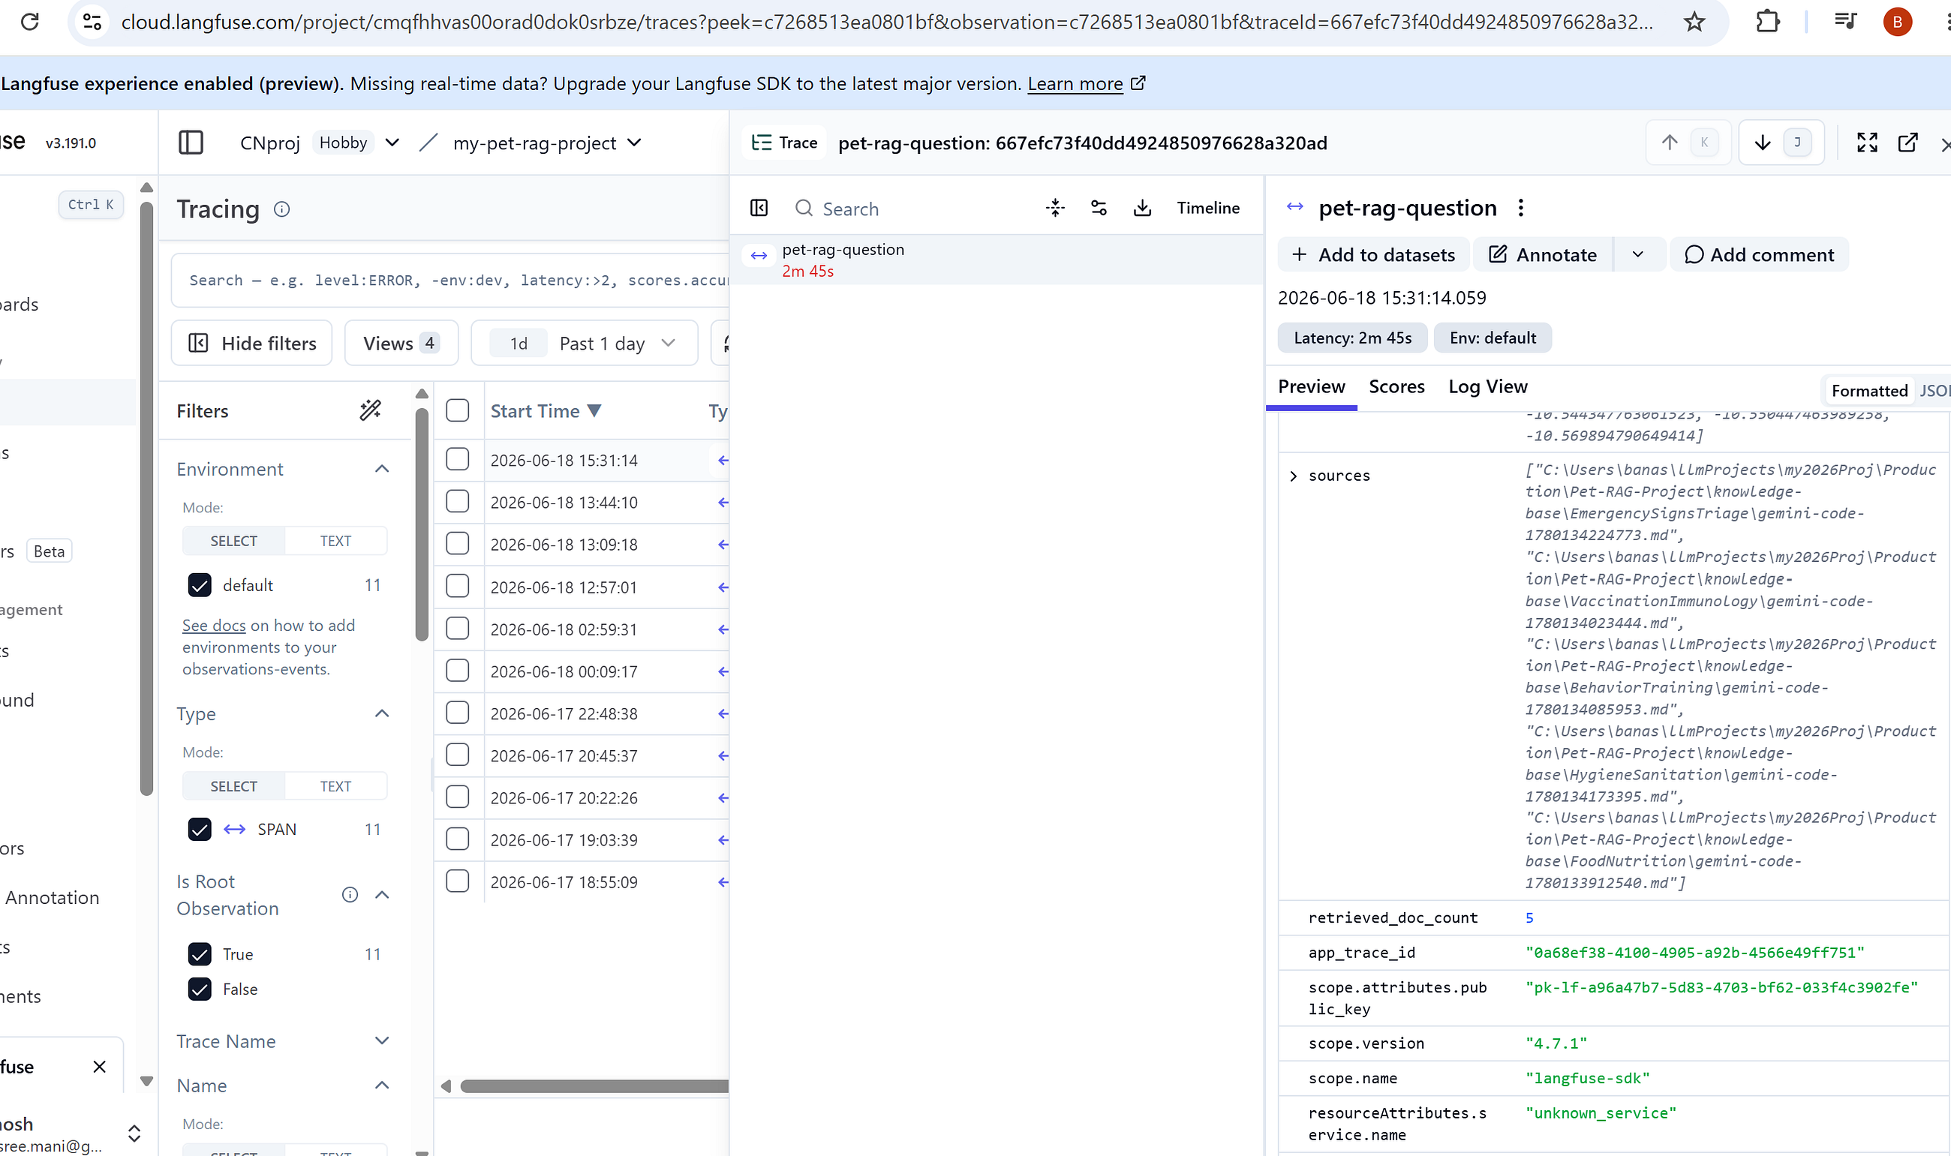
Task: Dismiss the bottom-left card with the X
Action: 100,1067
